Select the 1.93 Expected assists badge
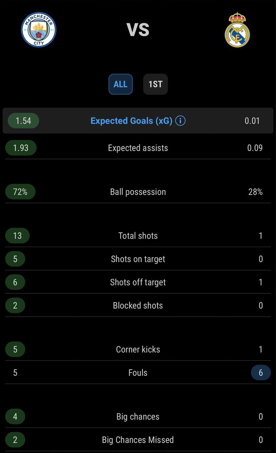The image size is (276, 453). click(x=21, y=148)
